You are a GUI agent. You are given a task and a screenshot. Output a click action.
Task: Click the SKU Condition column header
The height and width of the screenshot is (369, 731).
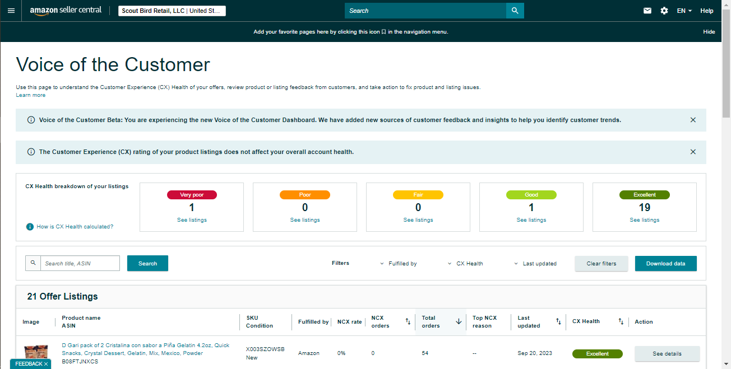click(x=260, y=322)
